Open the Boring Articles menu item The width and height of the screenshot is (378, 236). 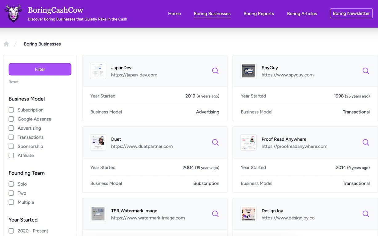click(x=302, y=14)
